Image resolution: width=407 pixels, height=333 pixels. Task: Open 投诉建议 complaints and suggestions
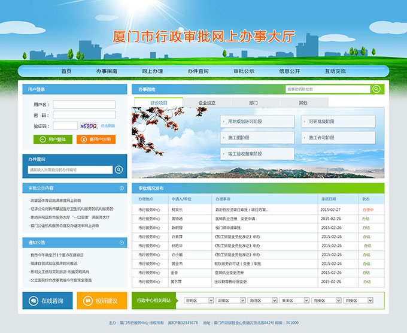[x=102, y=300]
